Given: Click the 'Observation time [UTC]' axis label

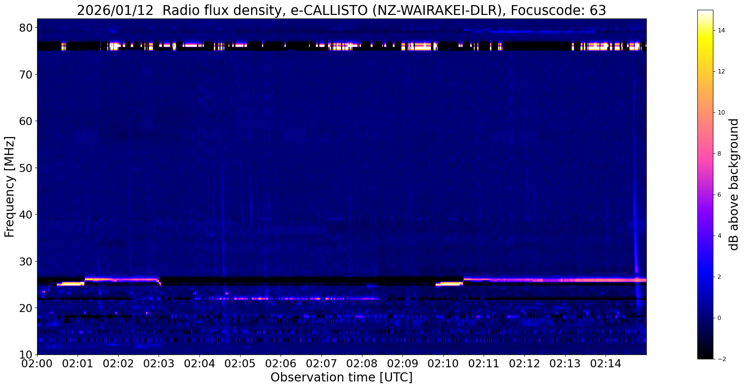Looking at the screenshot, I should tap(341, 377).
